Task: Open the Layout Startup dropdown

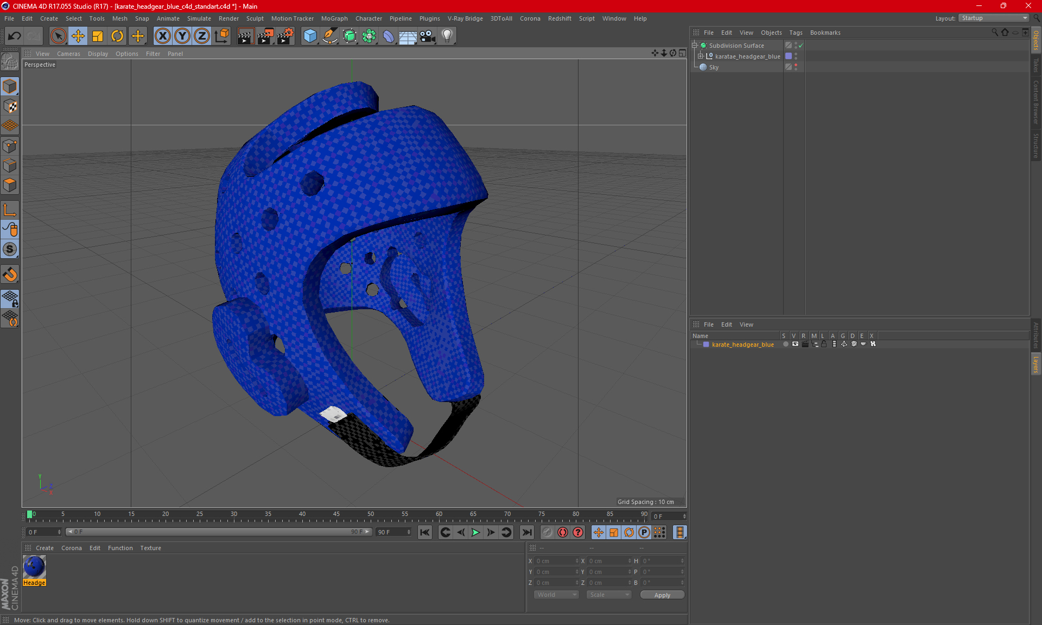Action: pyautogui.click(x=994, y=18)
